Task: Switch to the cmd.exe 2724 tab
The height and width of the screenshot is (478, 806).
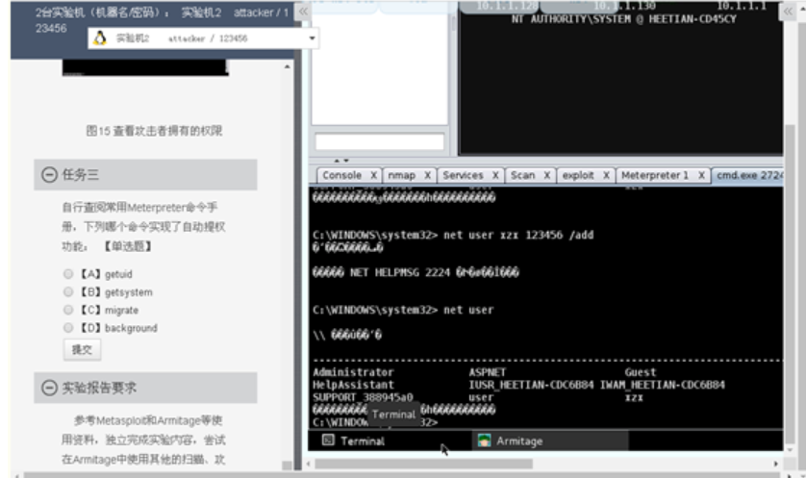Action: tap(749, 175)
